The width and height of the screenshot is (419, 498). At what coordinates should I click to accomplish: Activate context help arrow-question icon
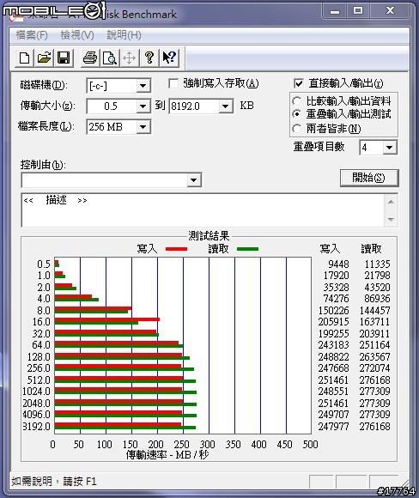[x=169, y=58]
